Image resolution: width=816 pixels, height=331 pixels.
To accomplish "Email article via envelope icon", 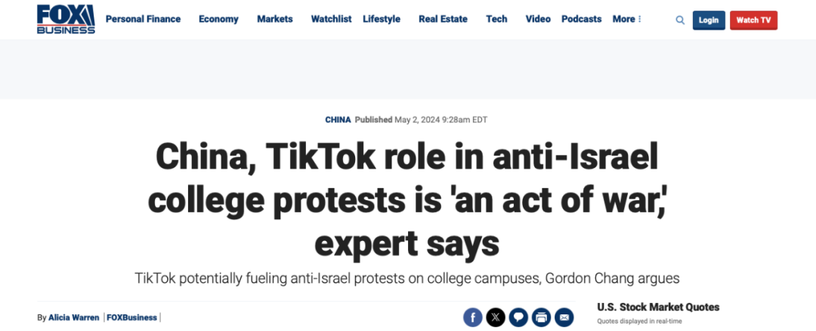I will pyautogui.click(x=564, y=317).
